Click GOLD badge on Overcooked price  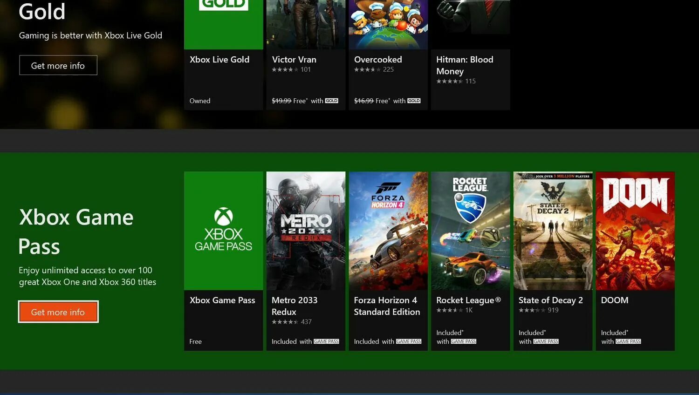(x=414, y=101)
